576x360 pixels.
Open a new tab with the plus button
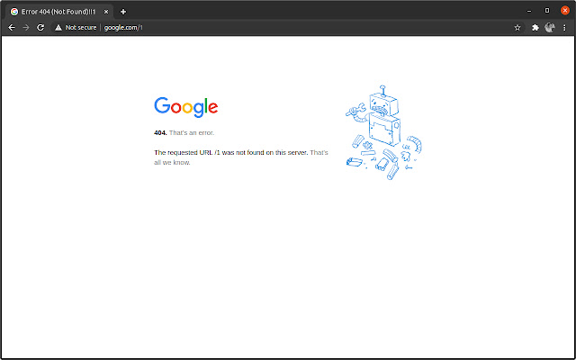pyautogui.click(x=123, y=12)
